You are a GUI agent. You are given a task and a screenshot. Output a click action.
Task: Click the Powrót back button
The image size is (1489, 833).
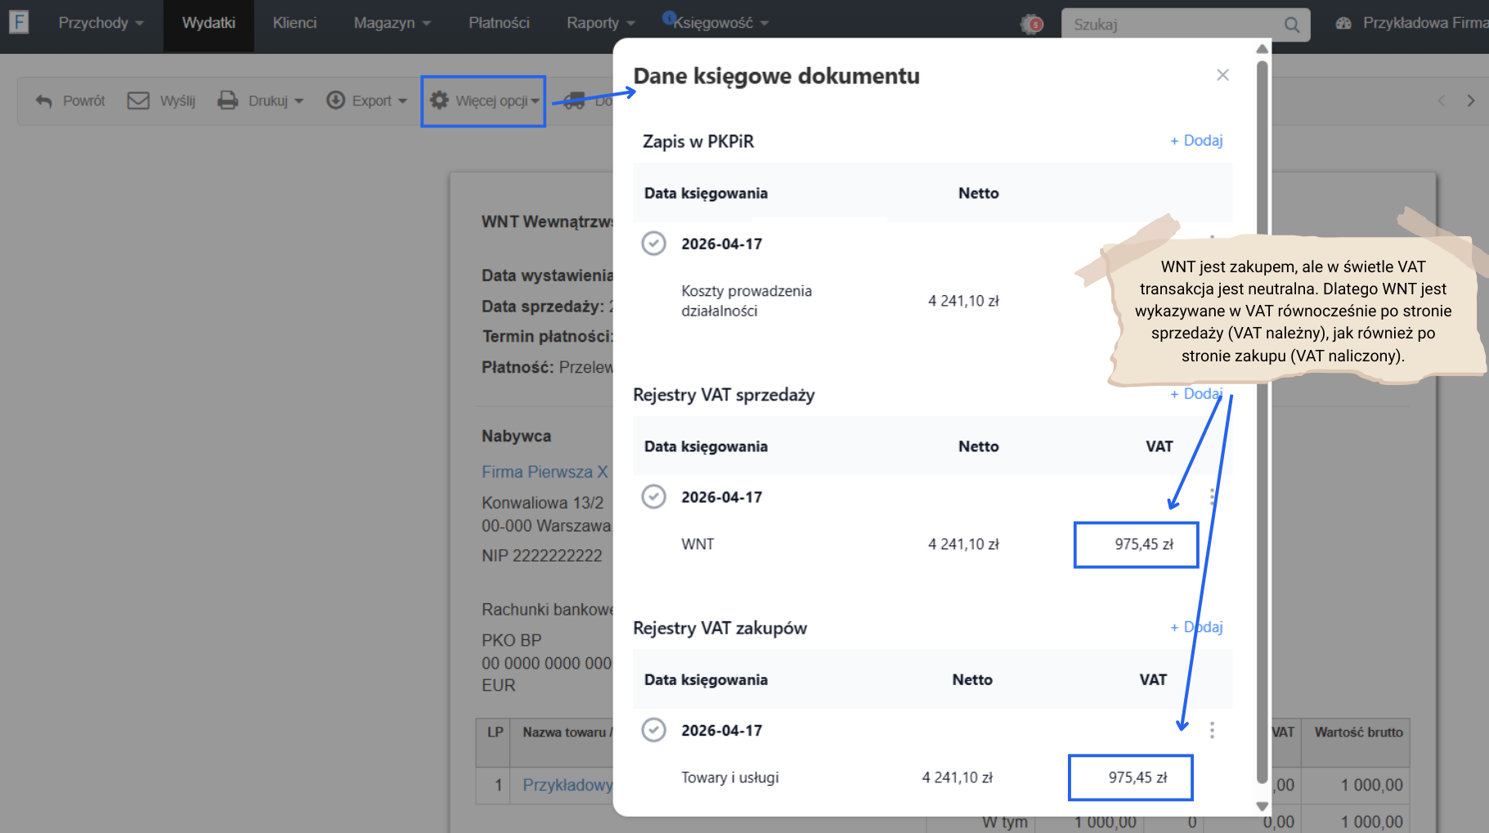click(x=70, y=101)
